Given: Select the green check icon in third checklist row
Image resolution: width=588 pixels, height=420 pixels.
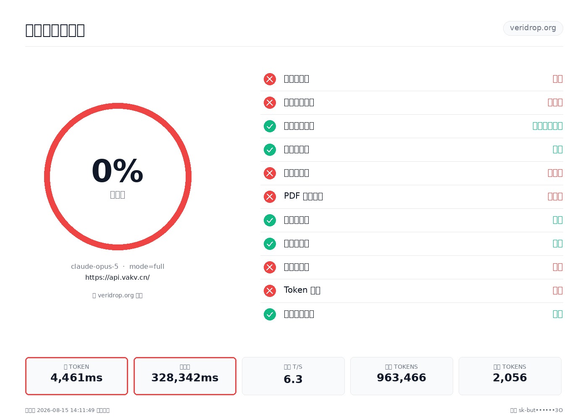Looking at the screenshot, I should [x=270, y=126].
